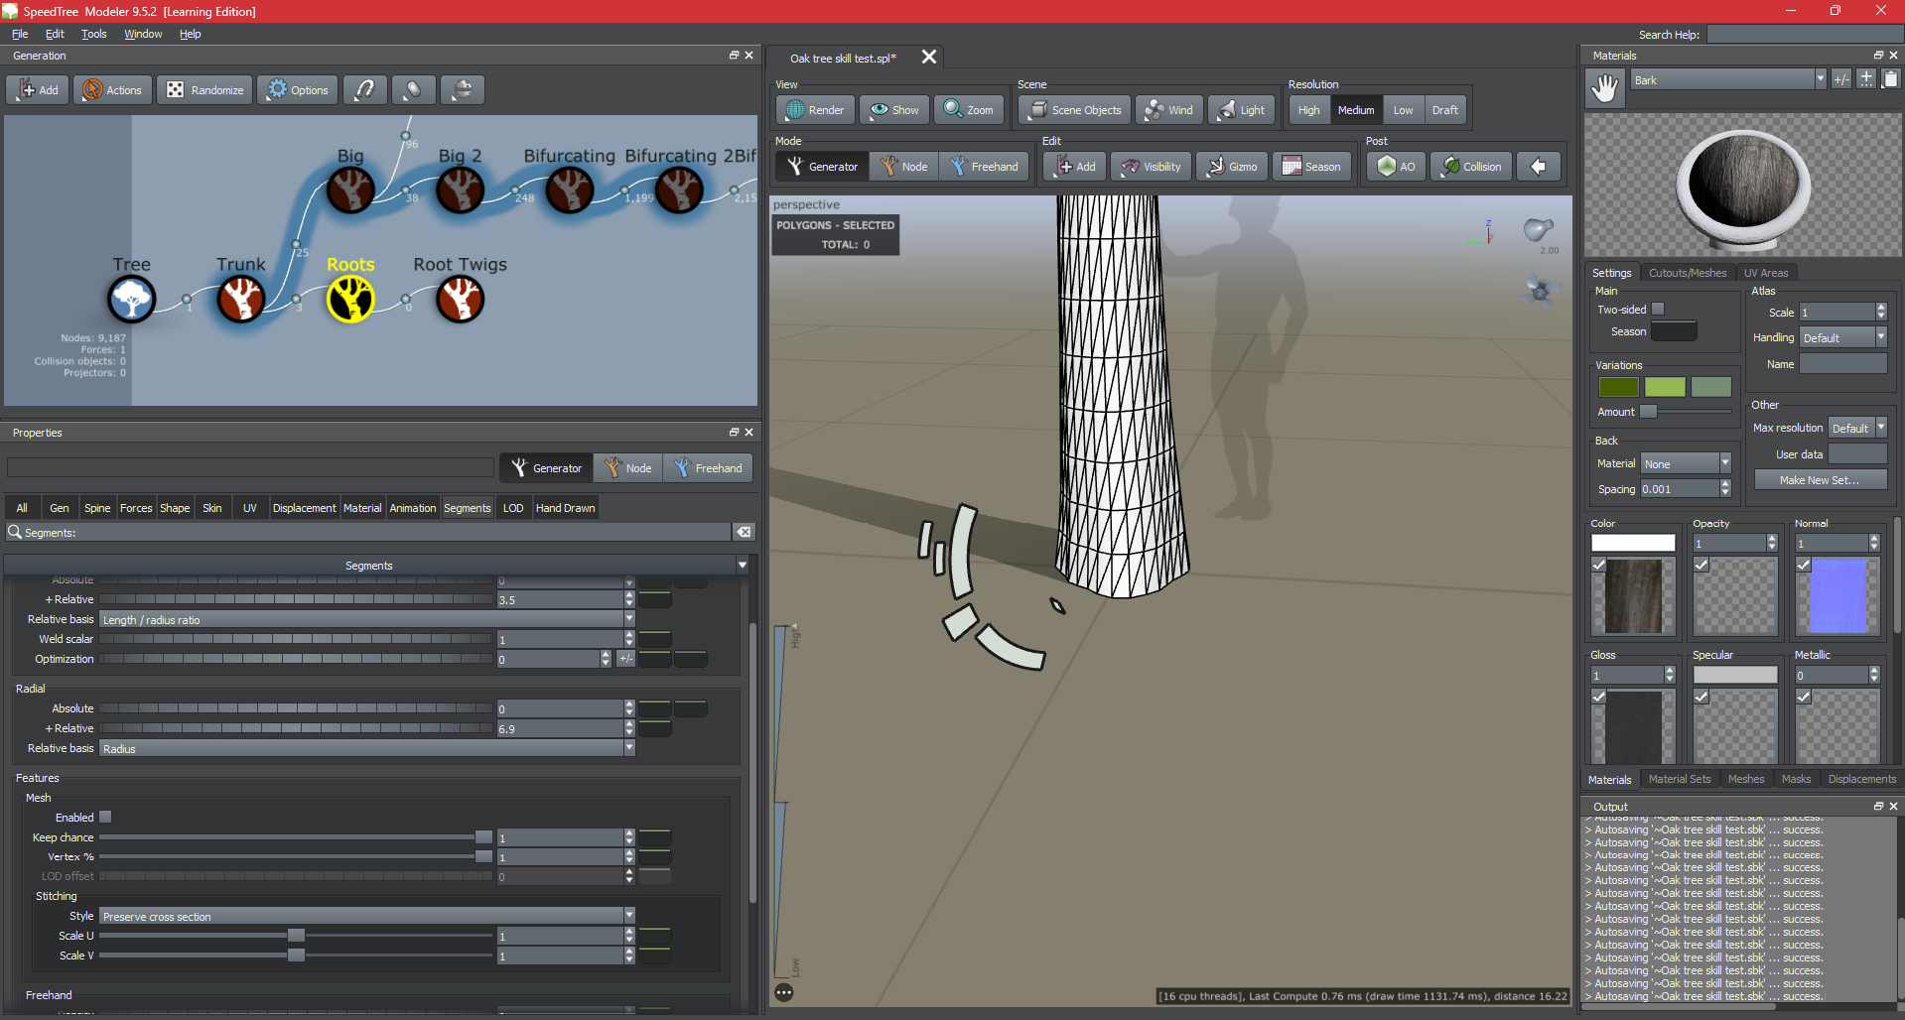Viewport: 1905px width, 1020px height.
Task: Switch Properties panel to Freehand mode
Action: pos(708,468)
